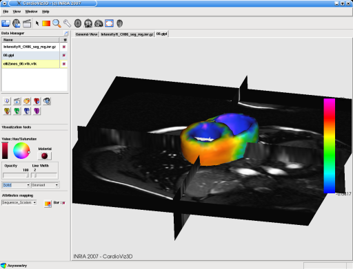Open the Solid representation dropdown
This screenshot has height=269, width=353.
[16, 185]
